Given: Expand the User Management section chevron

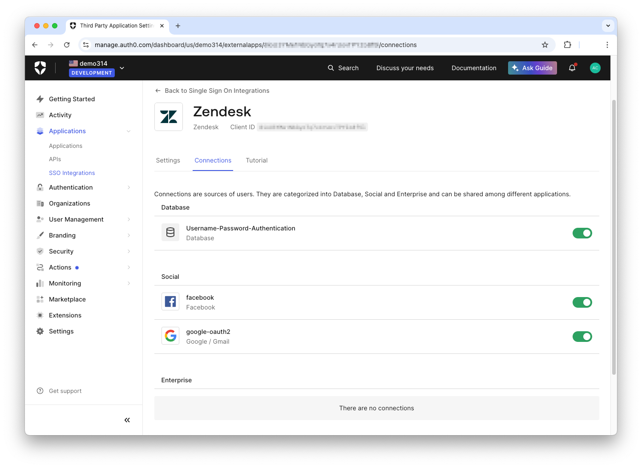Looking at the screenshot, I should click(x=129, y=219).
